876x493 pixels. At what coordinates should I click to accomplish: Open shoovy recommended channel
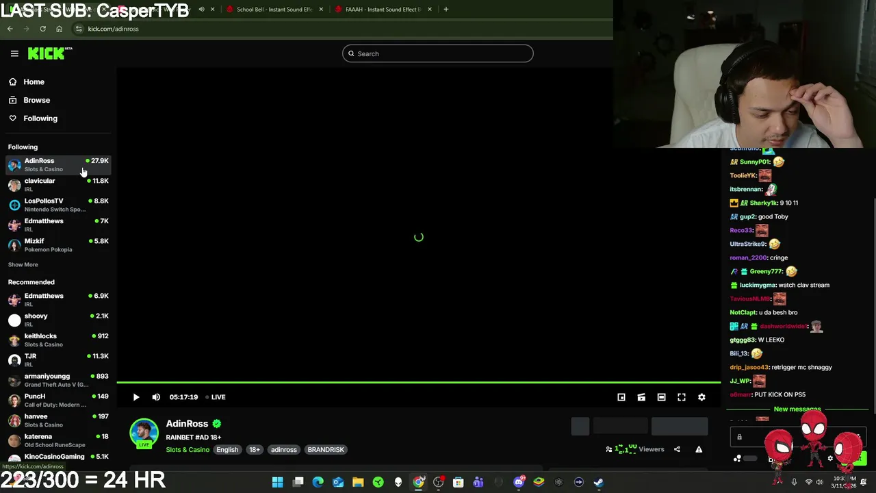(x=58, y=320)
